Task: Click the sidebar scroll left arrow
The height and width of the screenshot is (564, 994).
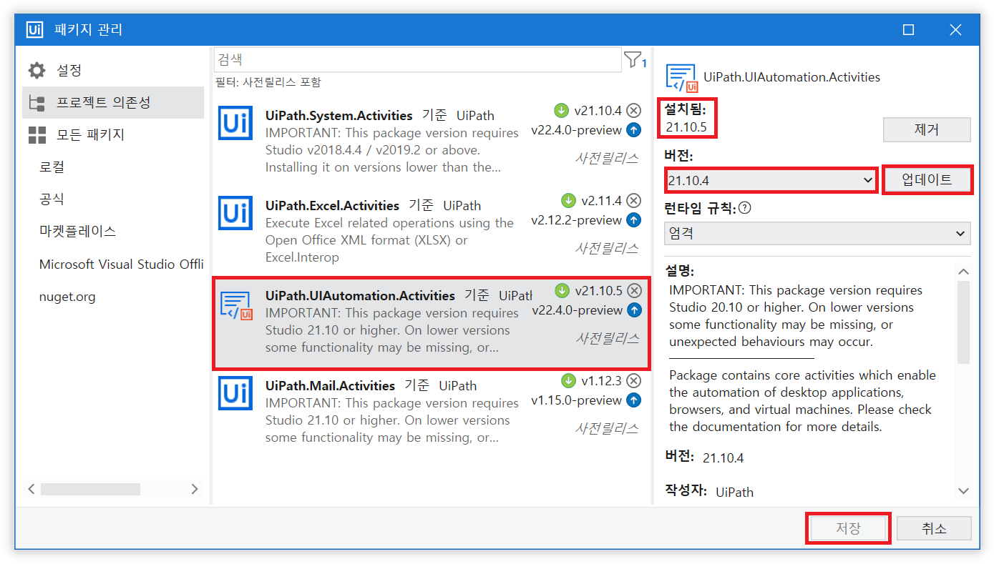Action: pyautogui.click(x=31, y=490)
